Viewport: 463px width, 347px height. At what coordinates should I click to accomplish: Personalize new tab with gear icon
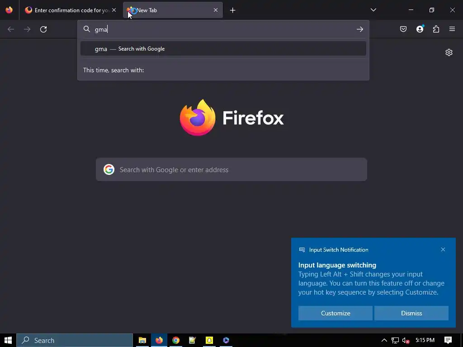pos(449,52)
